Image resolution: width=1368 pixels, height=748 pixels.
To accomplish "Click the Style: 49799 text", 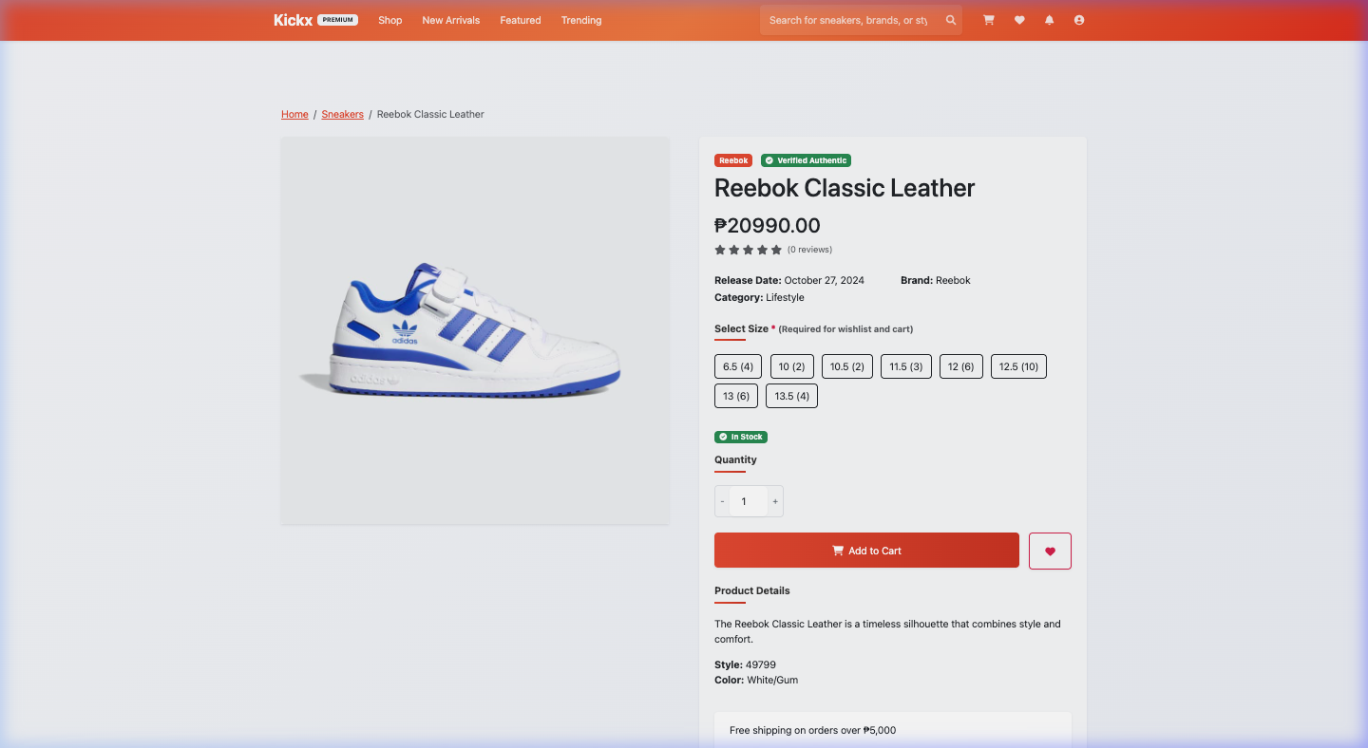I will tap(745, 664).
